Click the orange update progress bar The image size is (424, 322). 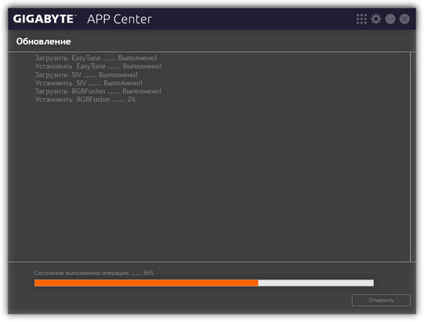pos(204,283)
